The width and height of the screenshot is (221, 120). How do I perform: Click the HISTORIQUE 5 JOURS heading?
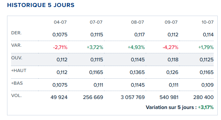(41, 5)
